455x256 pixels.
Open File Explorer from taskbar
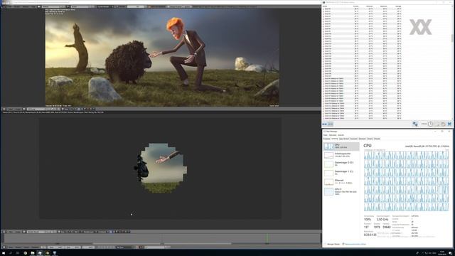tap(33, 253)
